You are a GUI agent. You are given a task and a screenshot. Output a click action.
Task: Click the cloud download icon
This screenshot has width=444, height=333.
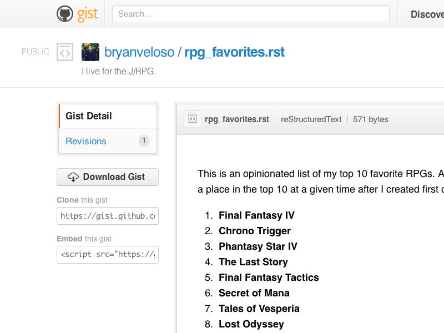tap(73, 177)
